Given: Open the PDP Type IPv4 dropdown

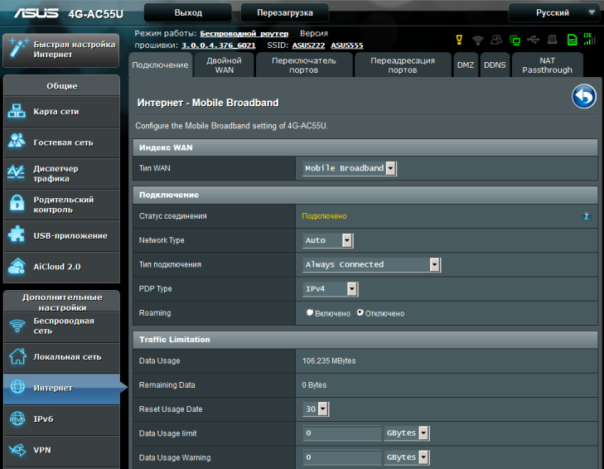Looking at the screenshot, I should click(x=331, y=288).
